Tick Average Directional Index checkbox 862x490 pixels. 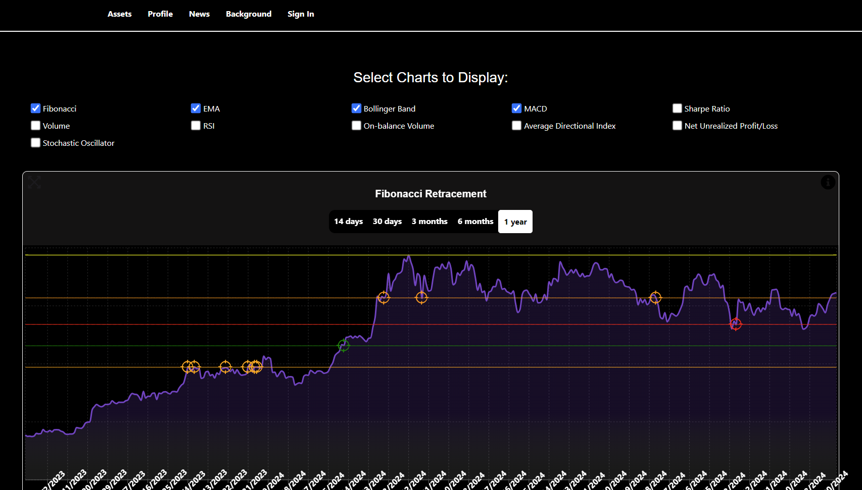(517, 126)
